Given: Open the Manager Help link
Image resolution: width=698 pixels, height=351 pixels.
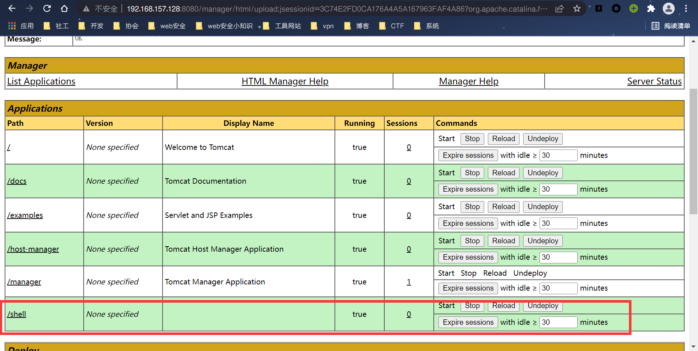Looking at the screenshot, I should (469, 81).
